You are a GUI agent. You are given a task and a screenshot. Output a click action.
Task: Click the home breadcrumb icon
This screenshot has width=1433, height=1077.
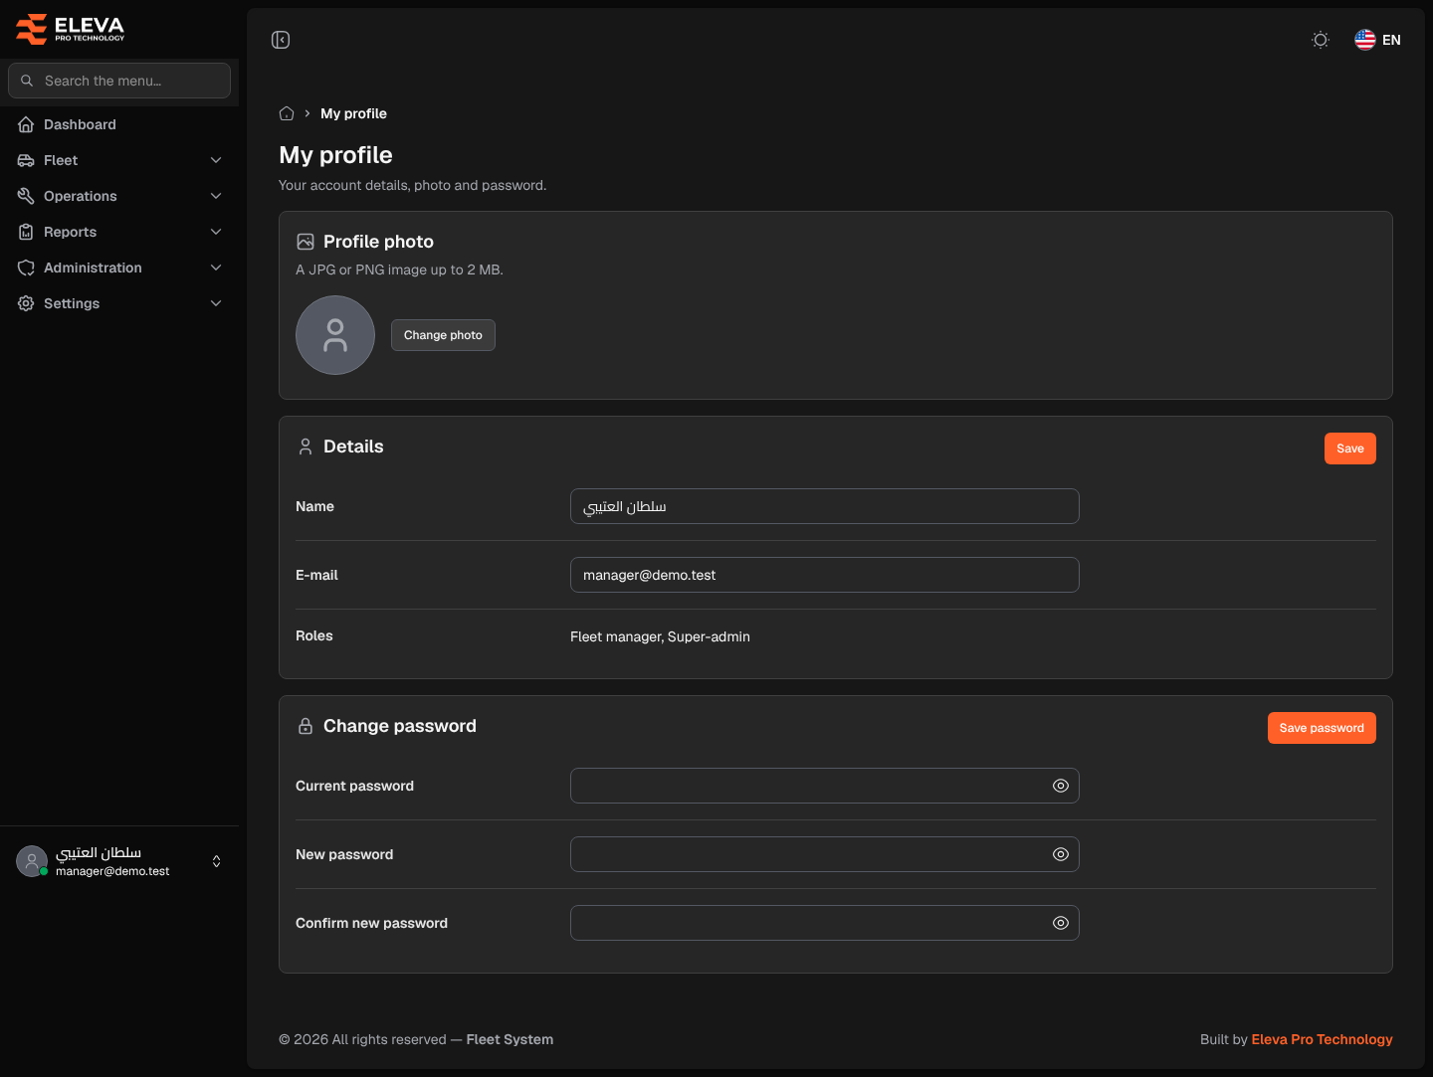[287, 113]
